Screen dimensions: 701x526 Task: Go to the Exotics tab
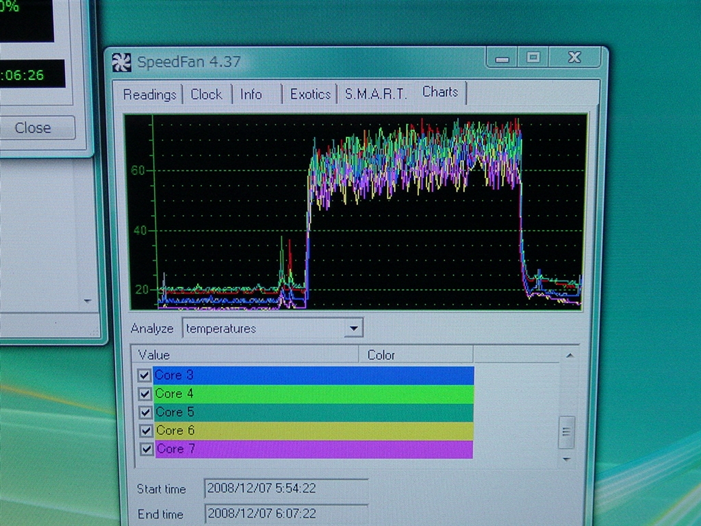[310, 95]
